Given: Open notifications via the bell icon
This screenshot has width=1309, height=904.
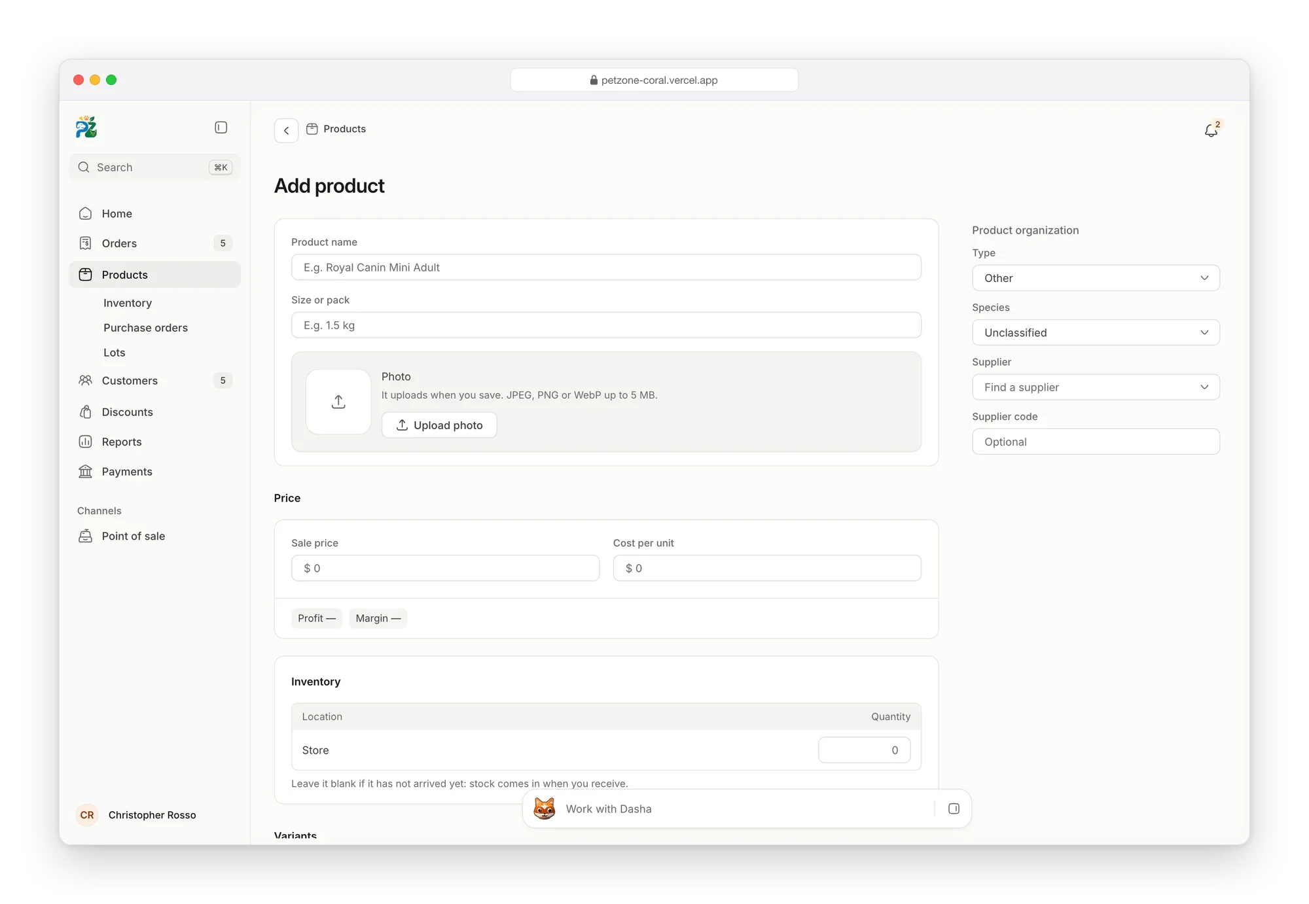Looking at the screenshot, I should [x=1211, y=130].
